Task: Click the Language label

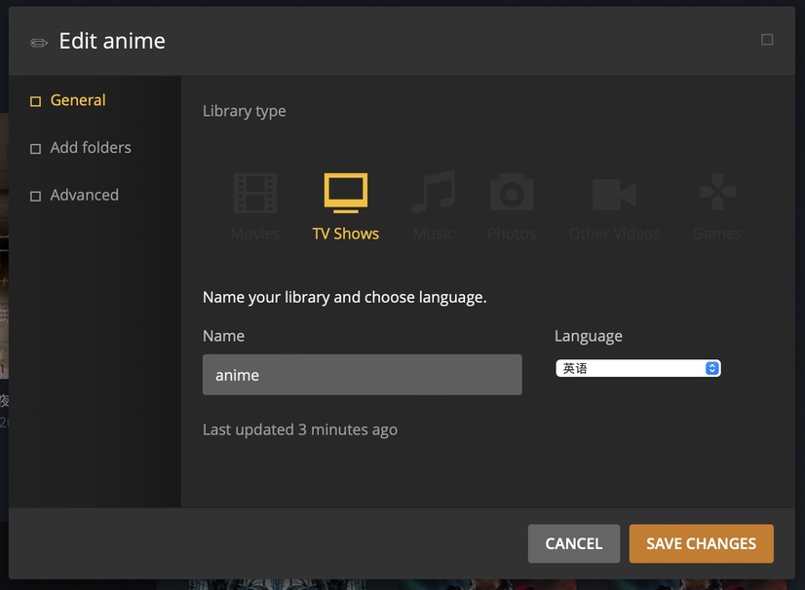Action: coord(589,336)
